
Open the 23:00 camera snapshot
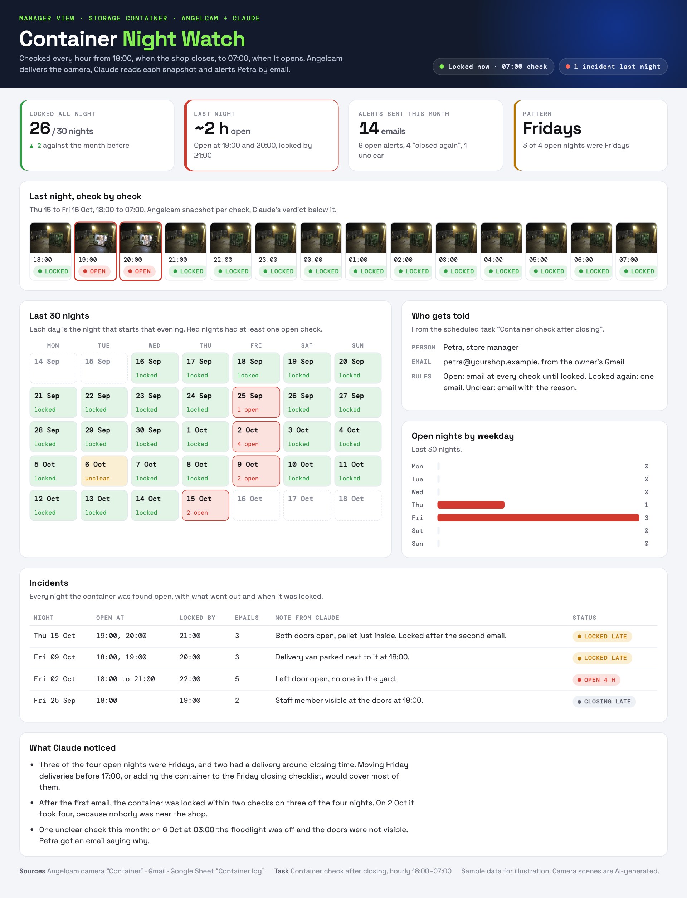click(276, 238)
